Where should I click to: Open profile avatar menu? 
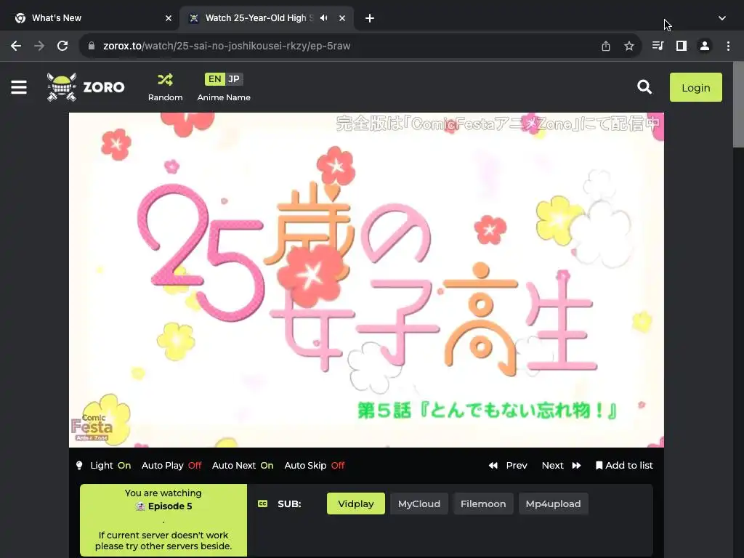[x=705, y=46]
